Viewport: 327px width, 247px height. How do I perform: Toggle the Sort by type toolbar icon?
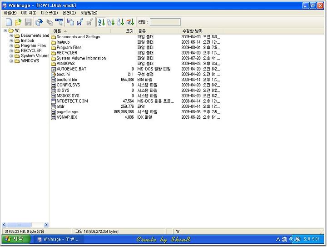(111, 22)
